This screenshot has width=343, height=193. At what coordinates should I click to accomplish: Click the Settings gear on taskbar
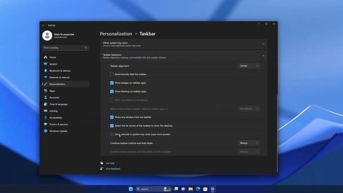pyautogui.click(x=213, y=189)
